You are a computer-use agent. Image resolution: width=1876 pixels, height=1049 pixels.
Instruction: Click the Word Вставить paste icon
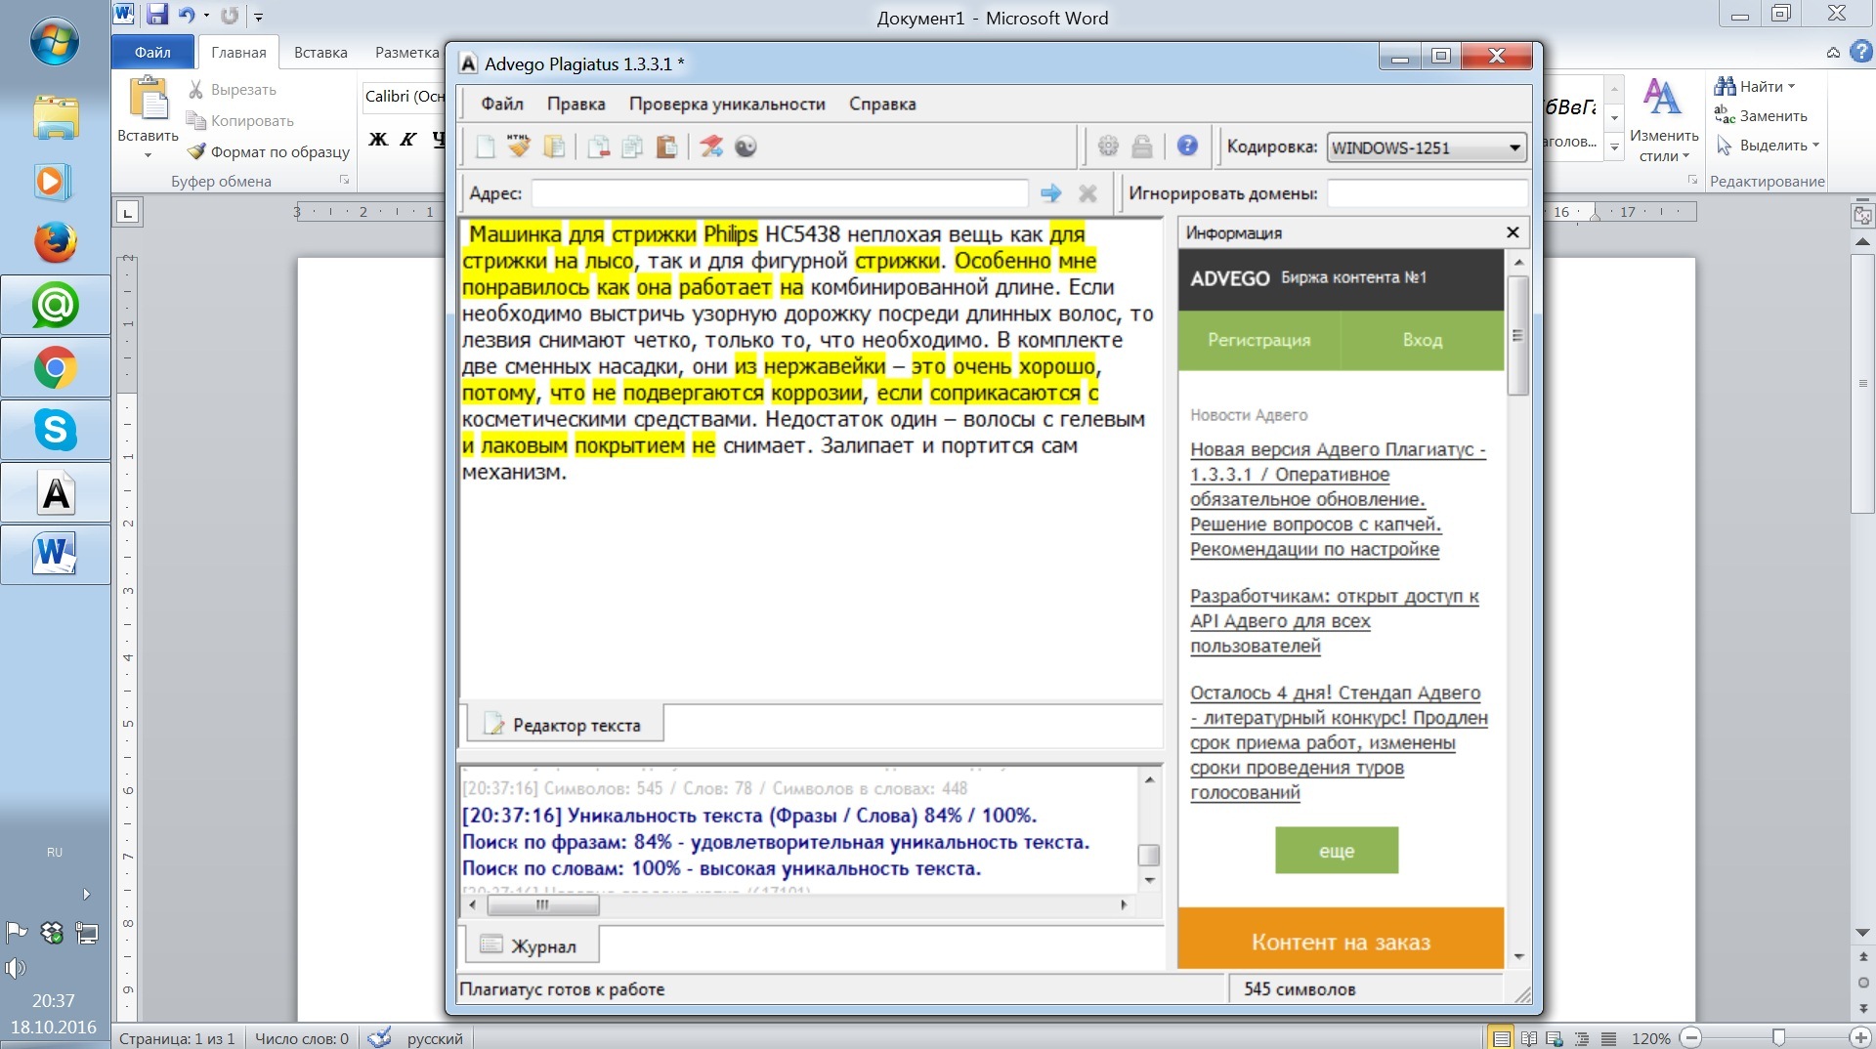point(149,99)
